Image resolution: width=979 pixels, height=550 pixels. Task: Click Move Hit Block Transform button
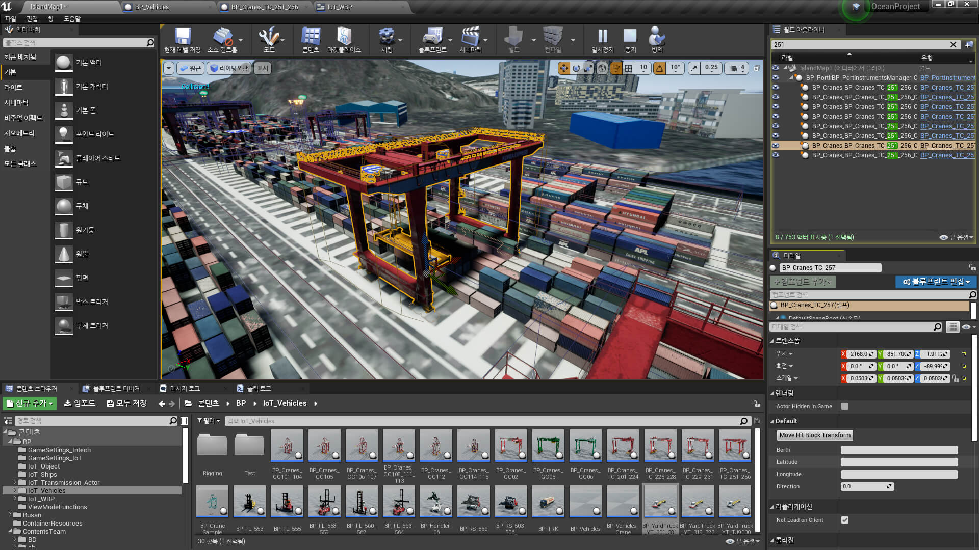pyautogui.click(x=815, y=435)
